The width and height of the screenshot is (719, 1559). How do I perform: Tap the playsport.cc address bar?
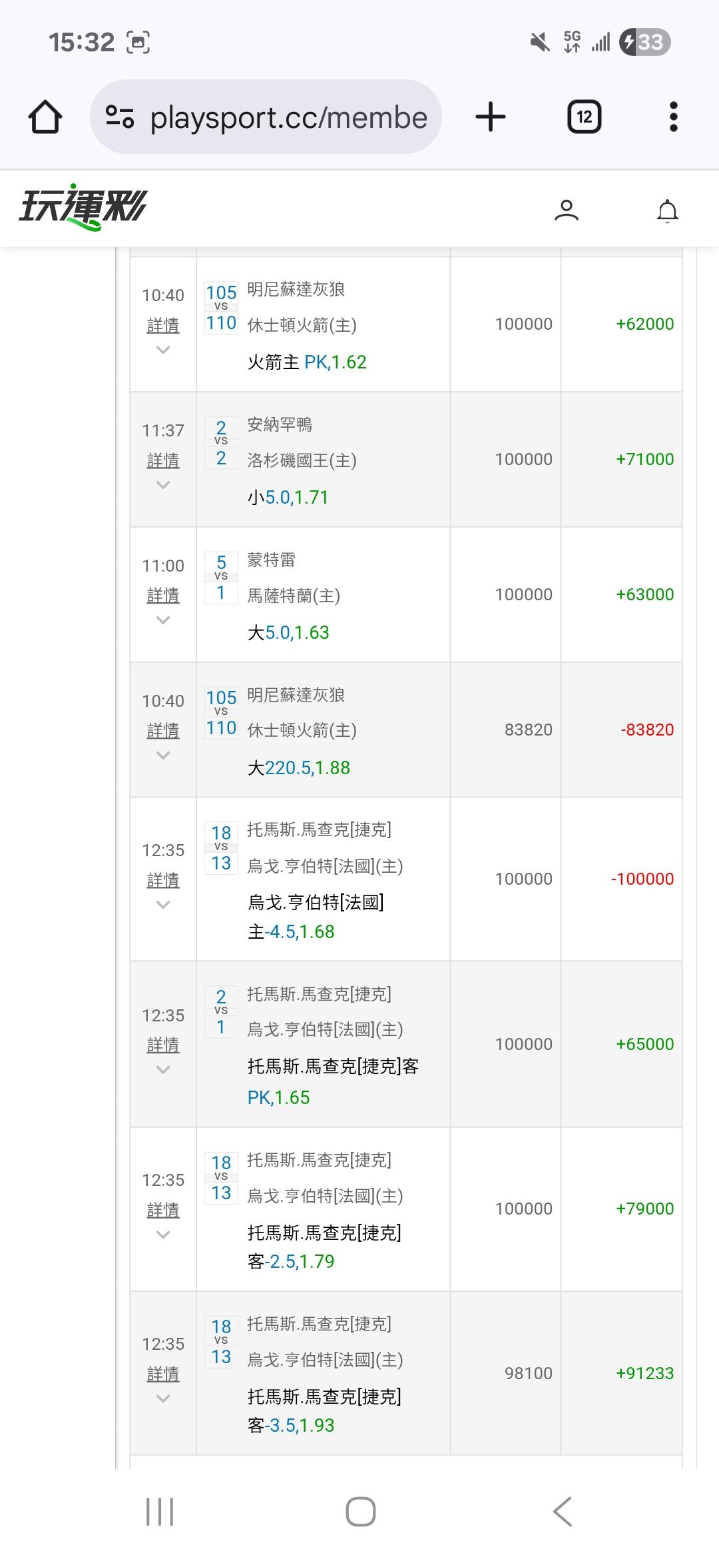point(288,117)
